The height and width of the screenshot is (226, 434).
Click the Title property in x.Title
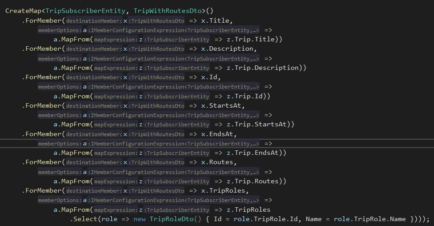(x=219, y=20)
